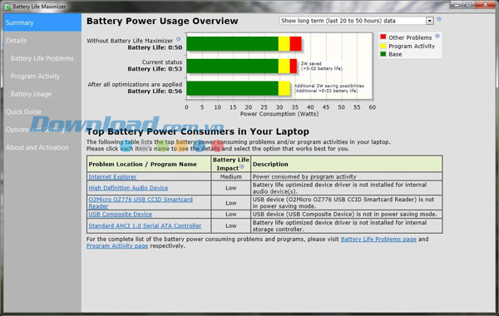Select the Summary tab in sidebar

click(42, 22)
